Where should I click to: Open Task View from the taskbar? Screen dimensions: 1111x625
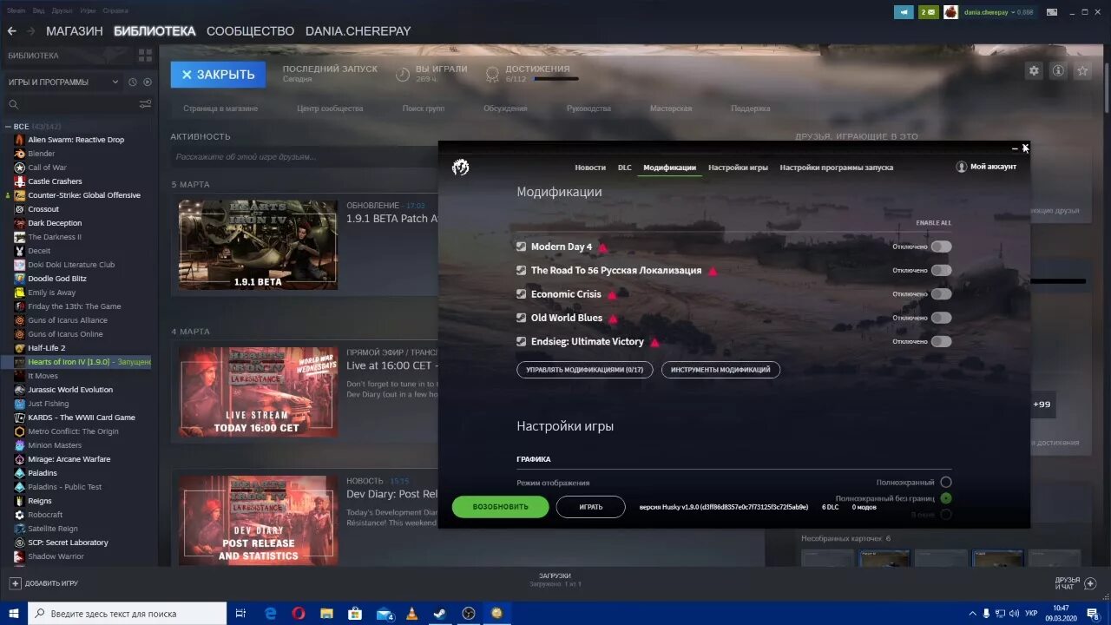pos(240,614)
